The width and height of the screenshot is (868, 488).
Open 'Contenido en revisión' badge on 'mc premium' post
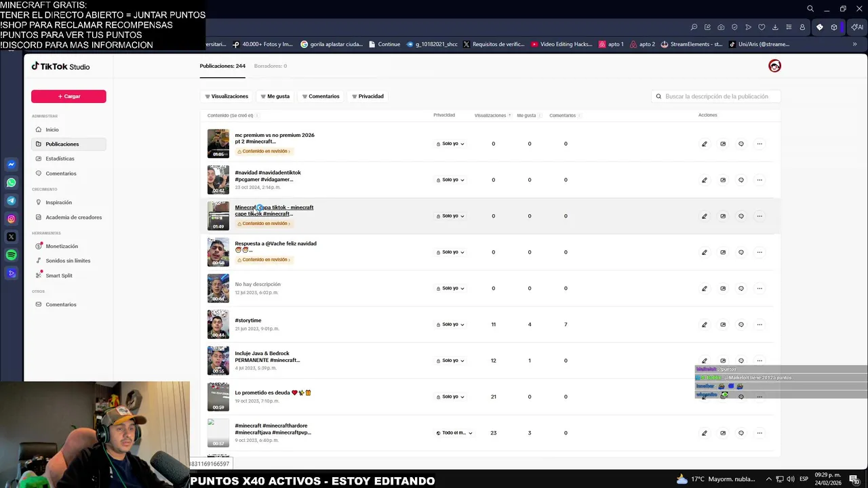click(263, 151)
